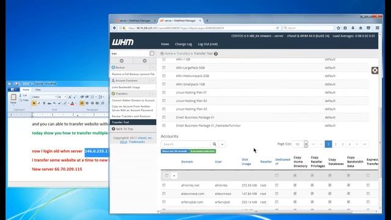Center text in WordPad paragraph group
391x220 pixels.
click(x=87, y=103)
